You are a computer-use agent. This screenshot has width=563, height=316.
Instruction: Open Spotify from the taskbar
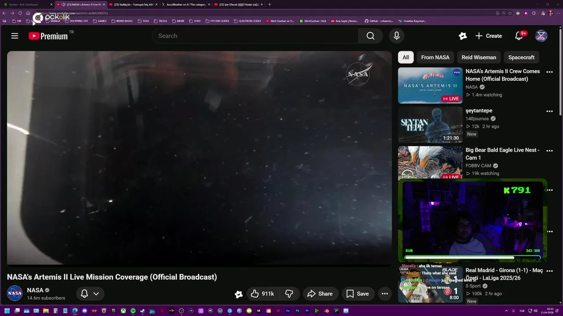133,311
